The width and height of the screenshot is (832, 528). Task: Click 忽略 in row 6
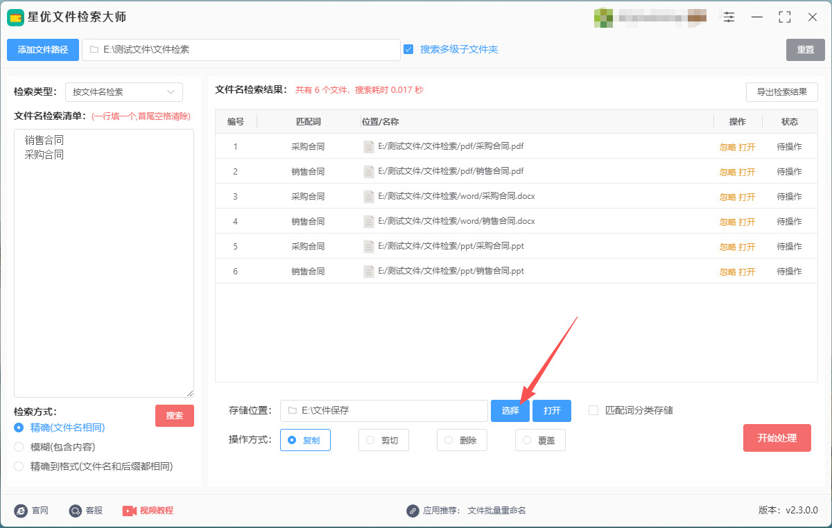(727, 272)
